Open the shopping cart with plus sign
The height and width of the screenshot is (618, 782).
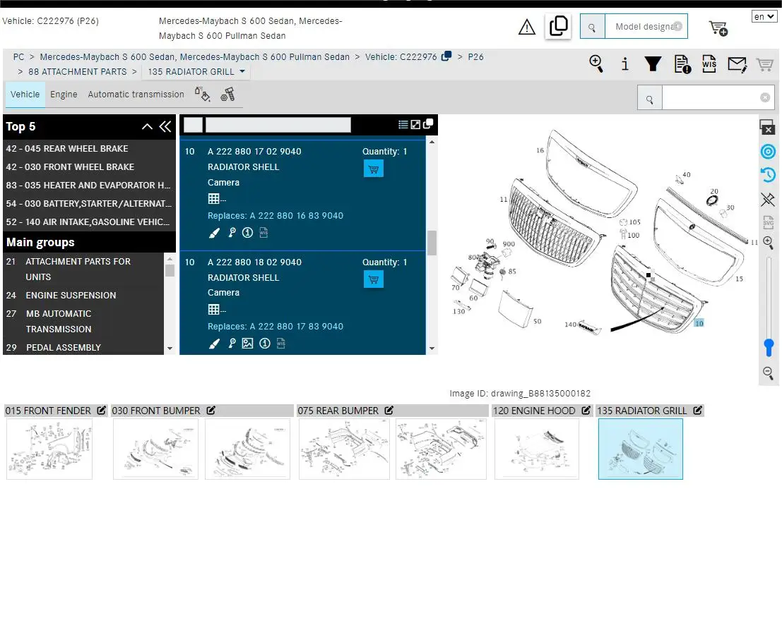pos(718,28)
